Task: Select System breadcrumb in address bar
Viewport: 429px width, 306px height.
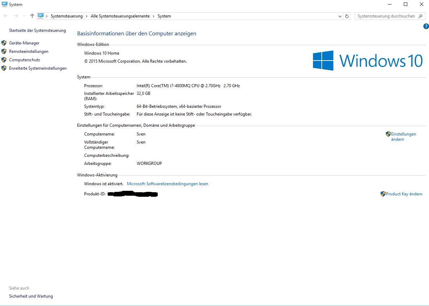Action: 164,16
